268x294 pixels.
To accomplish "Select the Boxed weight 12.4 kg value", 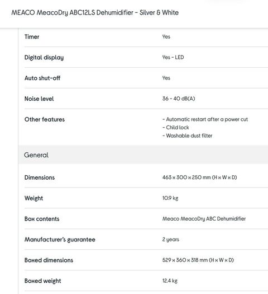I will 170,281.
